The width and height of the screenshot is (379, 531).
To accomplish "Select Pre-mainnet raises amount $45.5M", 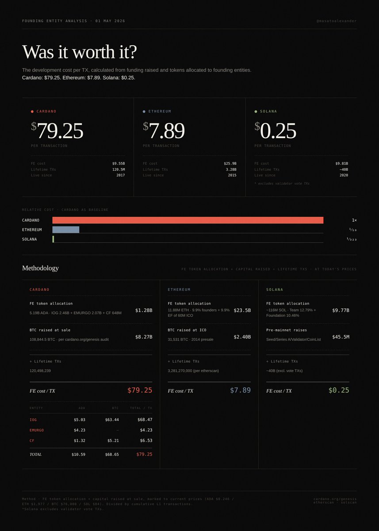I will coord(341,337).
